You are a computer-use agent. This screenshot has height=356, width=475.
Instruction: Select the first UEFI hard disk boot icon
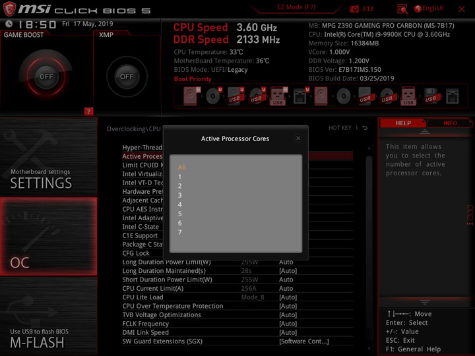coord(192,96)
